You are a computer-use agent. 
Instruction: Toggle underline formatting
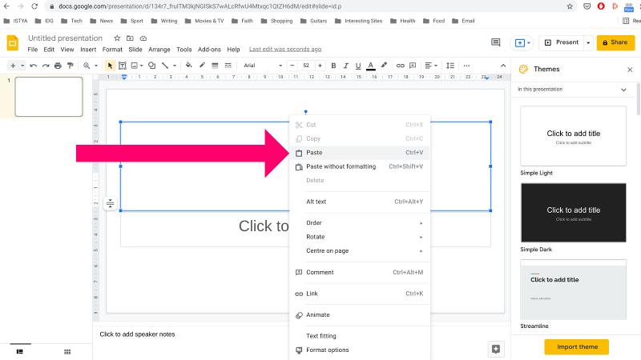click(x=358, y=66)
